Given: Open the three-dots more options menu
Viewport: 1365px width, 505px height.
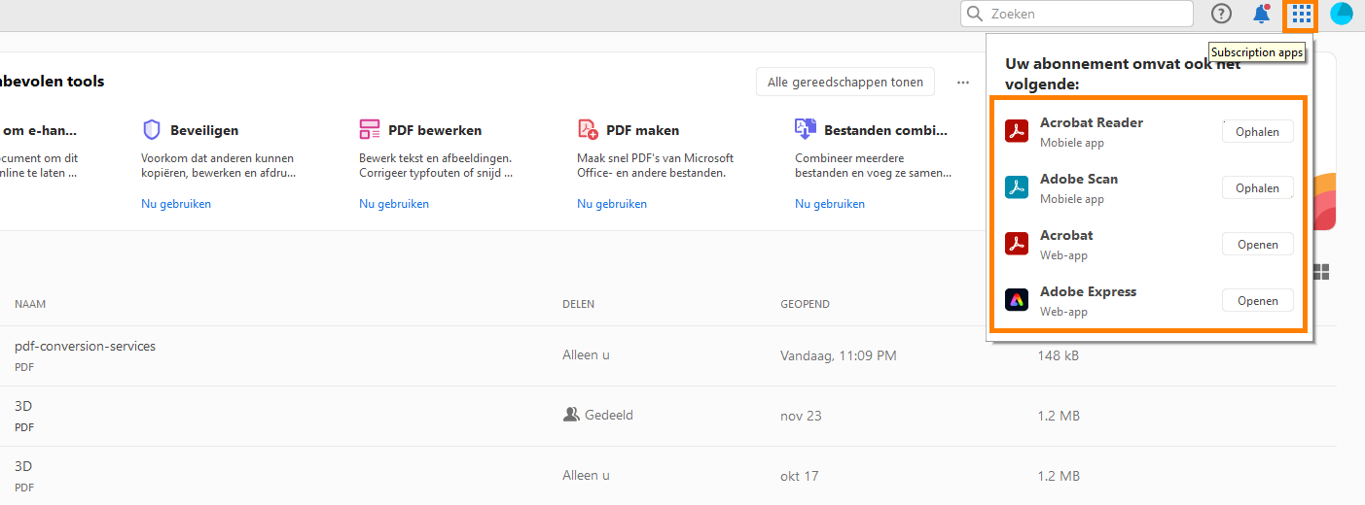Looking at the screenshot, I should coord(962,83).
